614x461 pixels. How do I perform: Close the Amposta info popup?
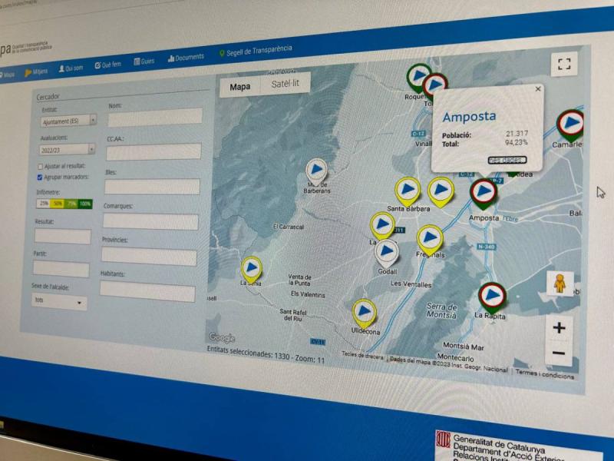click(x=537, y=89)
